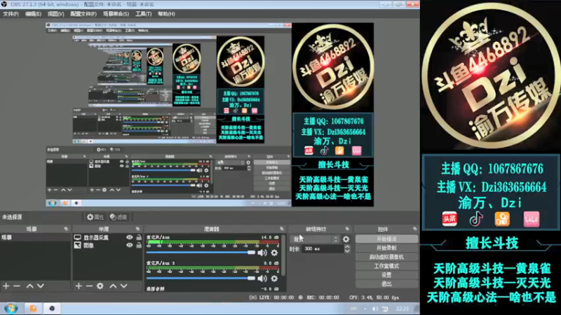Open the orange app in the taskbar

(x=33, y=309)
